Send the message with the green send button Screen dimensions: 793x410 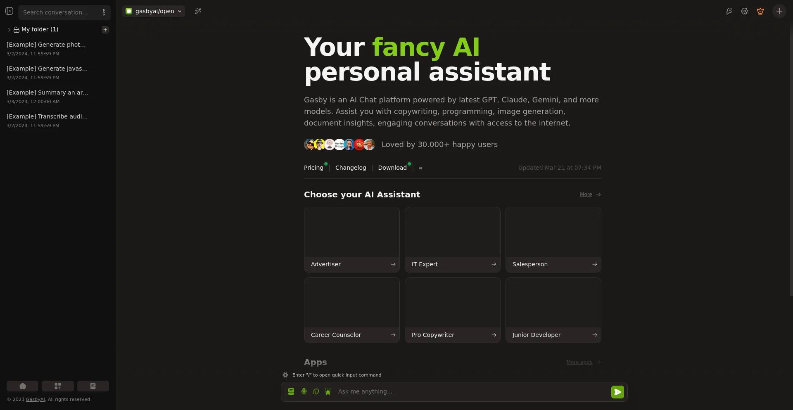pos(617,392)
